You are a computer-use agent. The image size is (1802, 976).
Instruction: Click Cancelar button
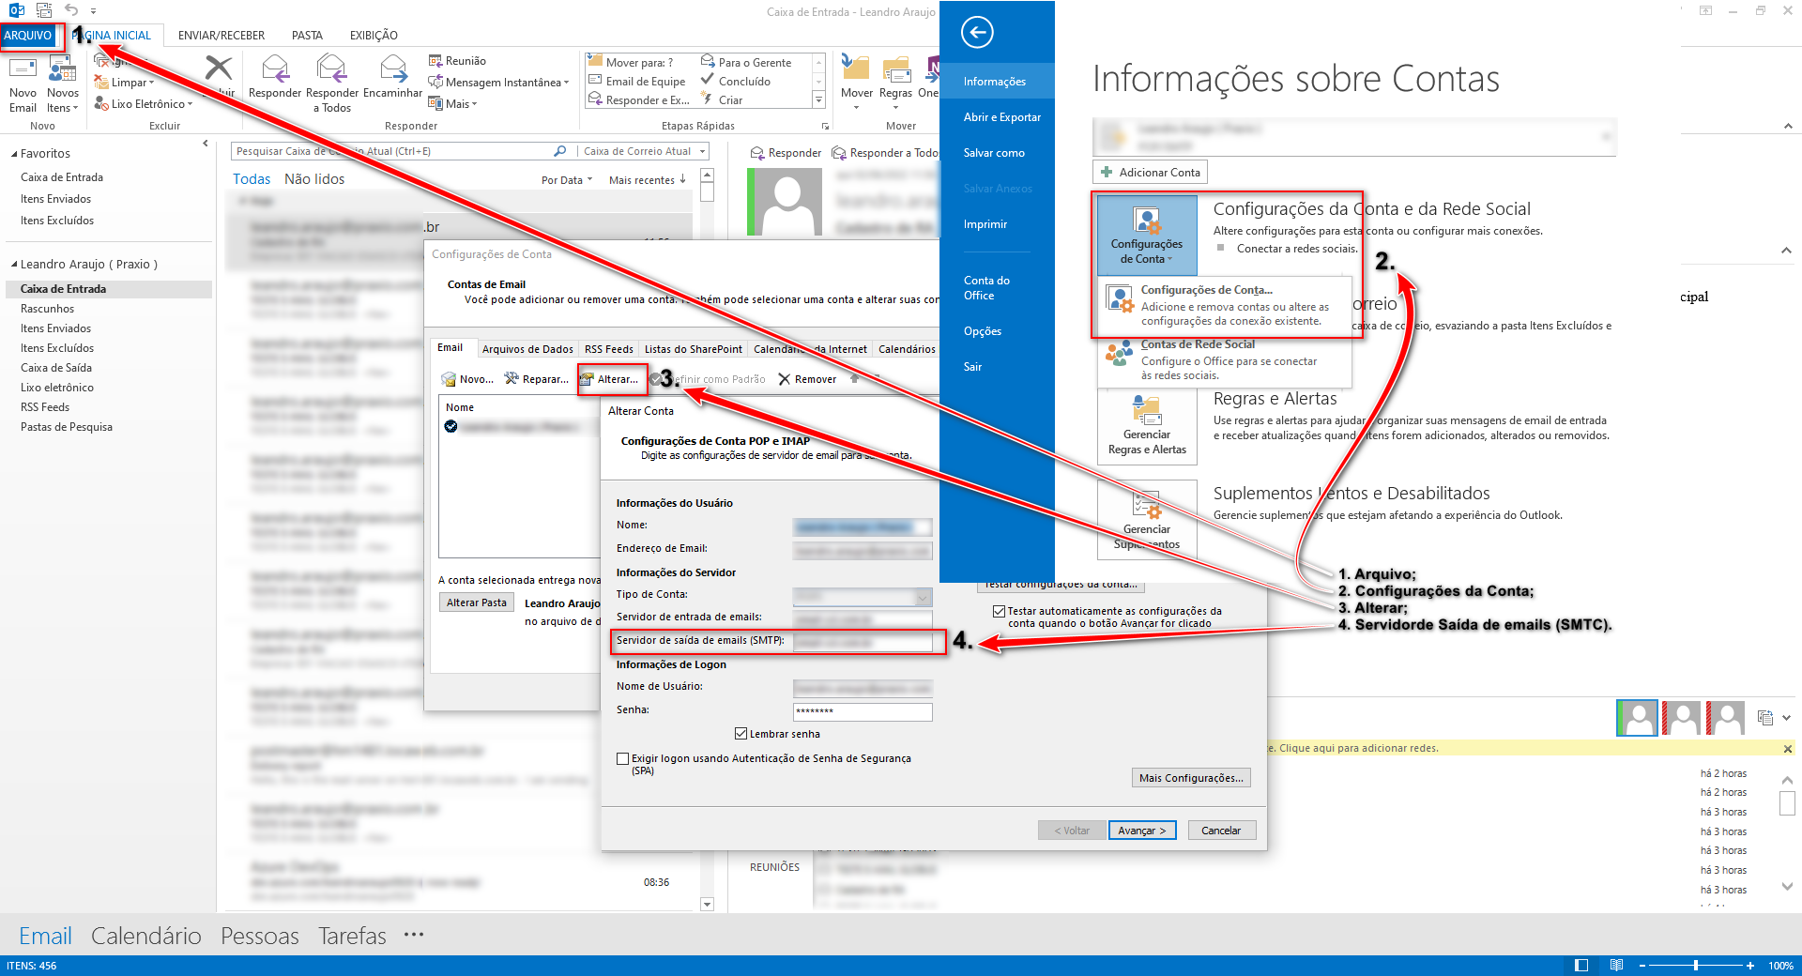pyautogui.click(x=1221, y=831)
